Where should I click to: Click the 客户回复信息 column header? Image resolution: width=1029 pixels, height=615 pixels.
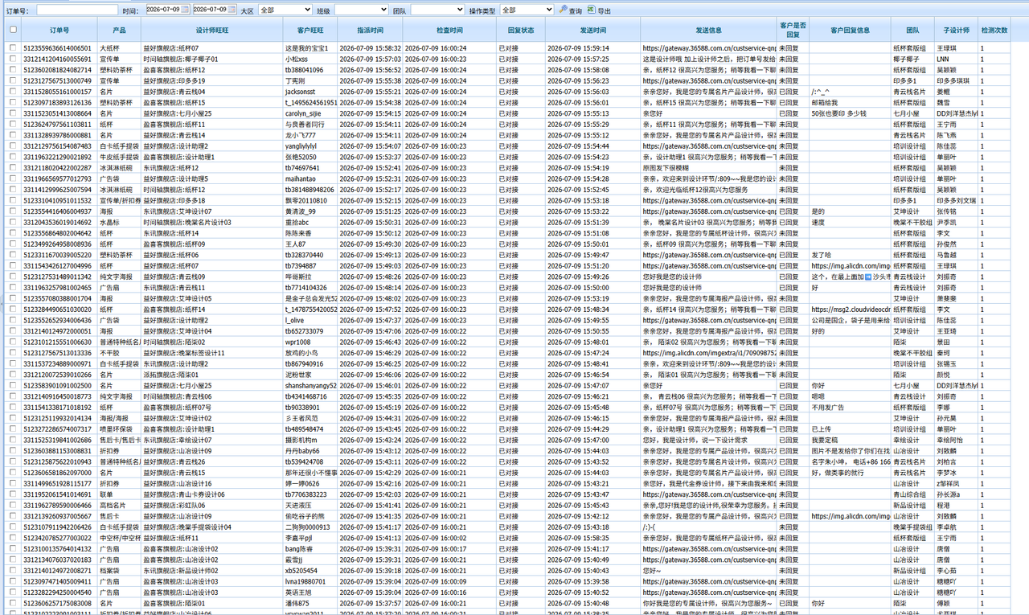click(850, 30)
